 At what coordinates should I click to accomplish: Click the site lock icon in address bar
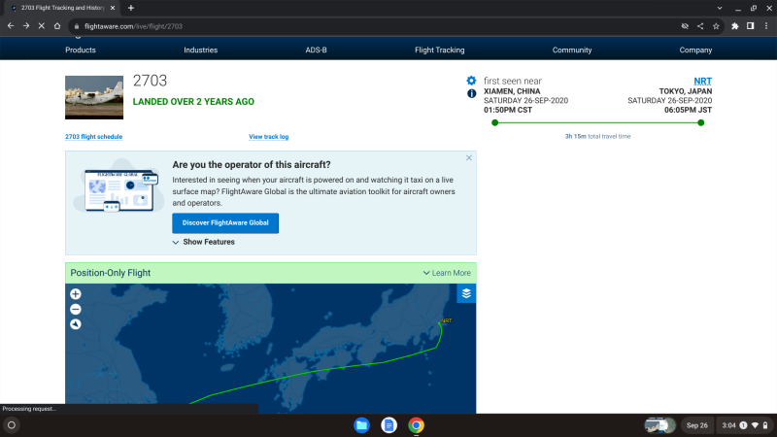(x=77, y=26)
